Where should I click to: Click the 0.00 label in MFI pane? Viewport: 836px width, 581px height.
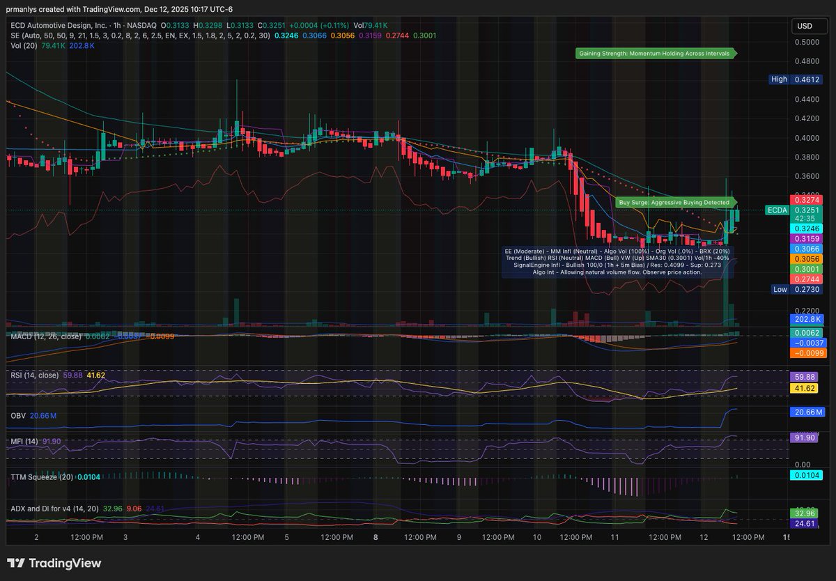803,464
